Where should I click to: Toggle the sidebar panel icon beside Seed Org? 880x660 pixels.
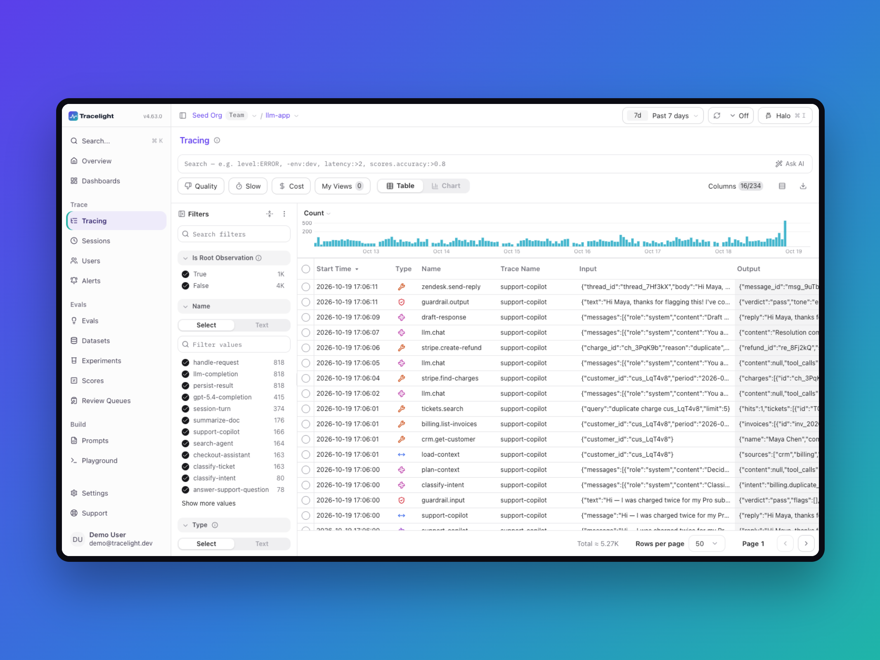(x=183, y=115)
